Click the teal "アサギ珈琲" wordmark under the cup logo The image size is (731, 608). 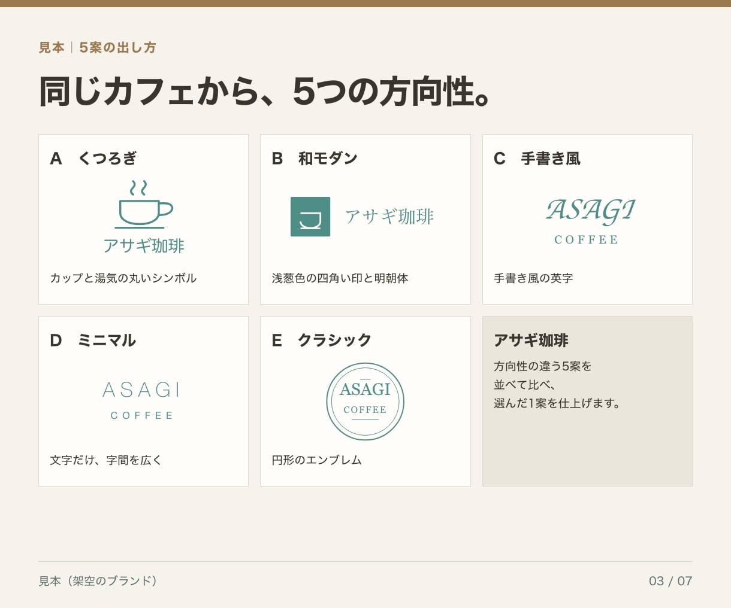[144, 246]
